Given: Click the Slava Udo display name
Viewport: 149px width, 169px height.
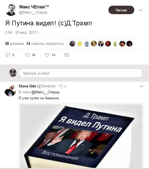Looking at the screenshot, I should coord(27,86).
